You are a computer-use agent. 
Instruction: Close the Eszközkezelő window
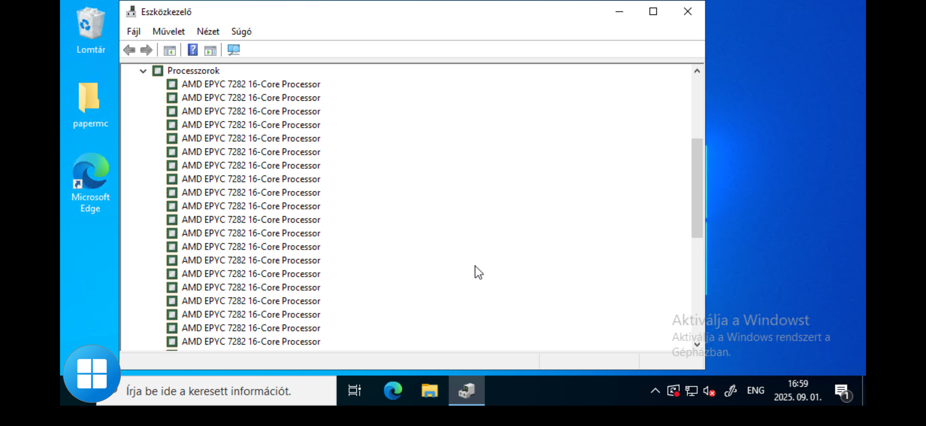[x=688, y=12]
